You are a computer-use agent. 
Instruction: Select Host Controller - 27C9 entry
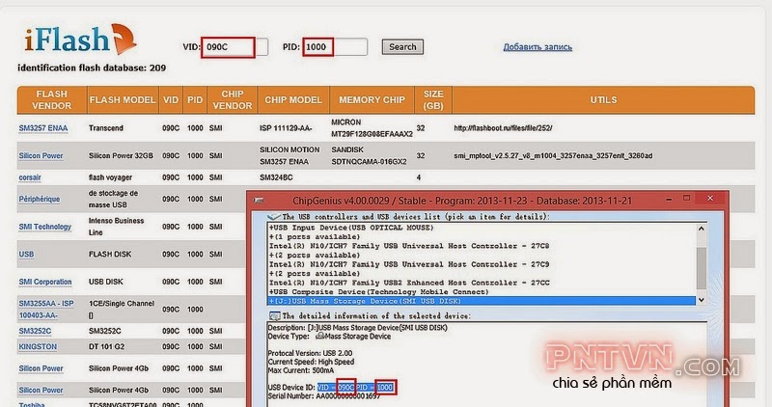[408, 264]
